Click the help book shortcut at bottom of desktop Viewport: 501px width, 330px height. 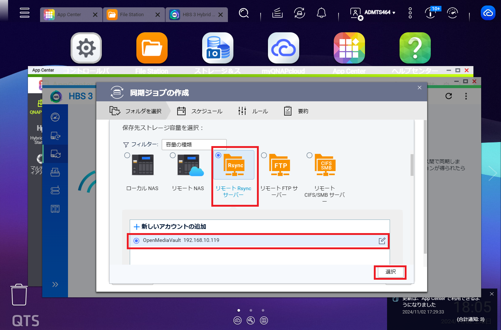[x=264, y=320]
